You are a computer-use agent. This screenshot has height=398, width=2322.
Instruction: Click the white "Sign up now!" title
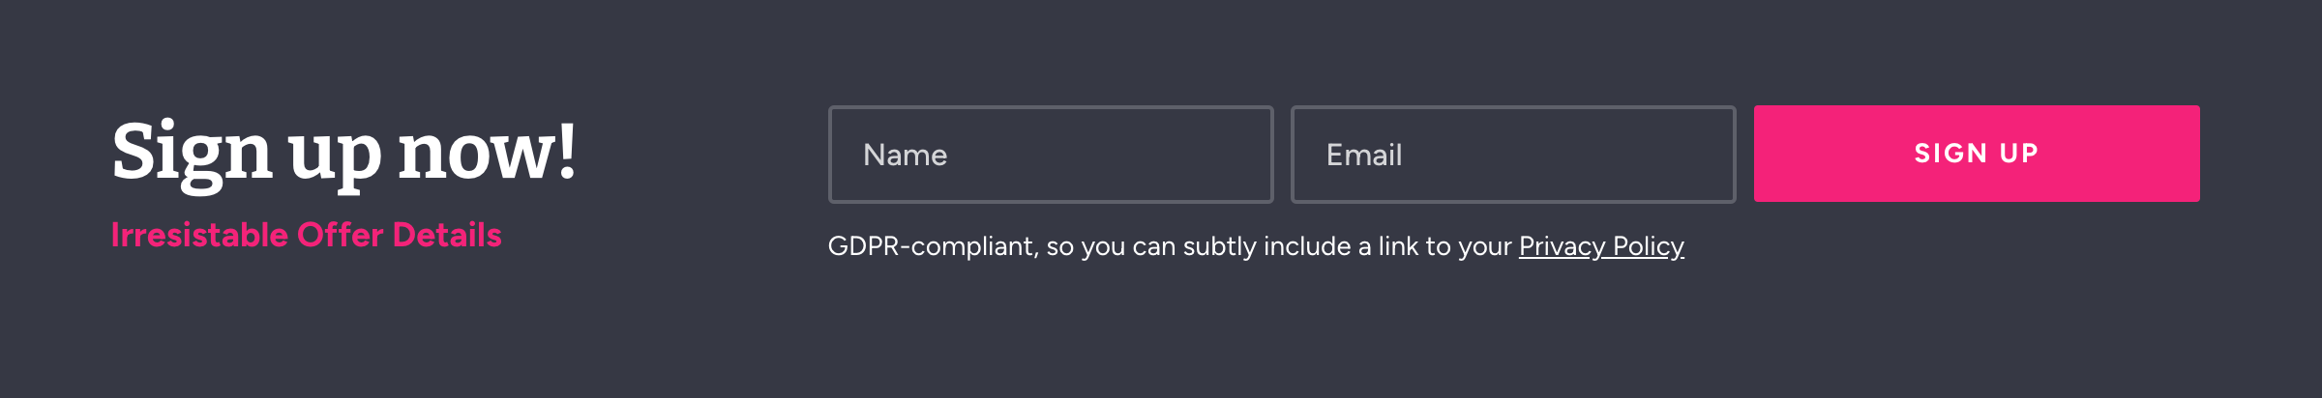[343, 153]
